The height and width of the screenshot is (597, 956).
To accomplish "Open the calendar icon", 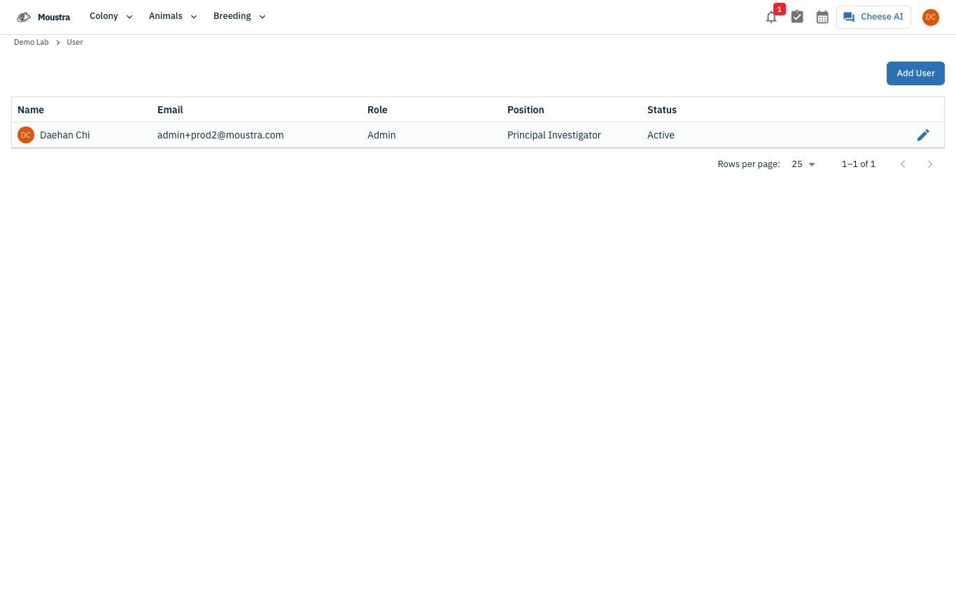I will pos(822,17).
